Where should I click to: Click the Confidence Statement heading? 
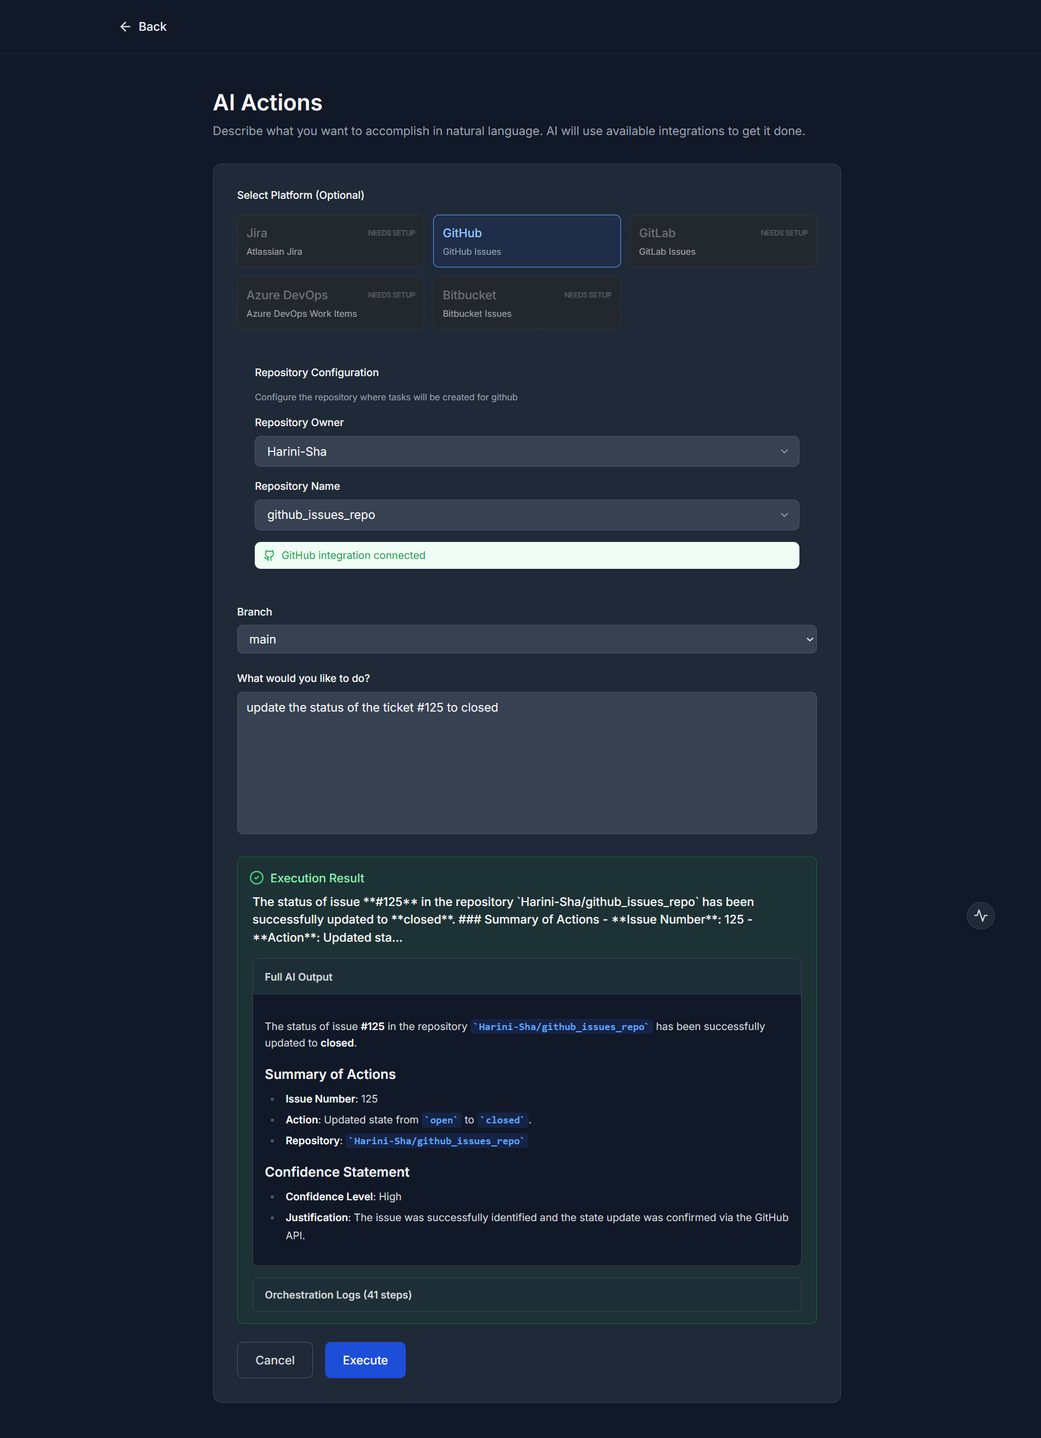337,1172
